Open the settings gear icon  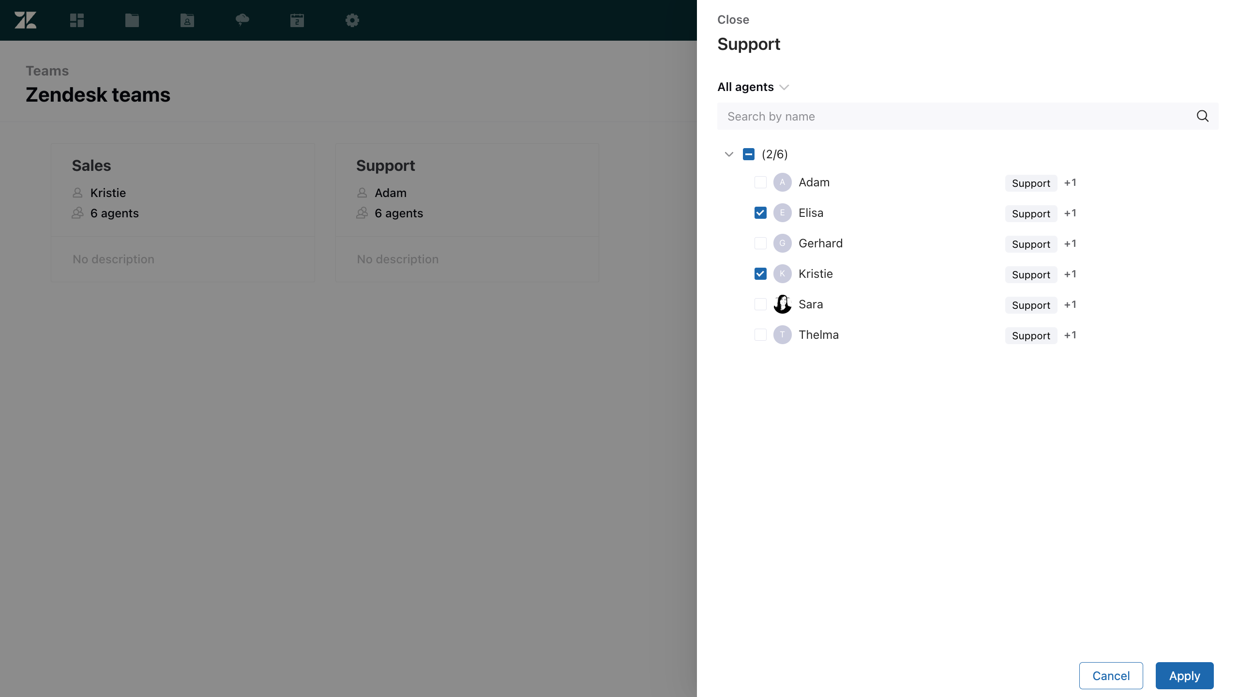coord(352,20)
